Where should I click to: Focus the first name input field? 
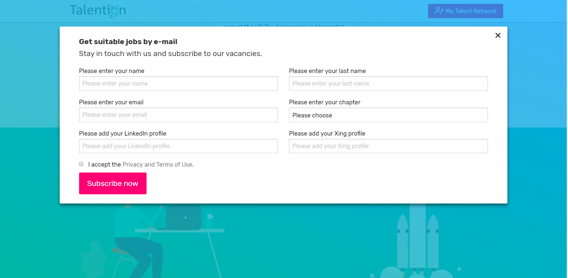pos(178,83)
